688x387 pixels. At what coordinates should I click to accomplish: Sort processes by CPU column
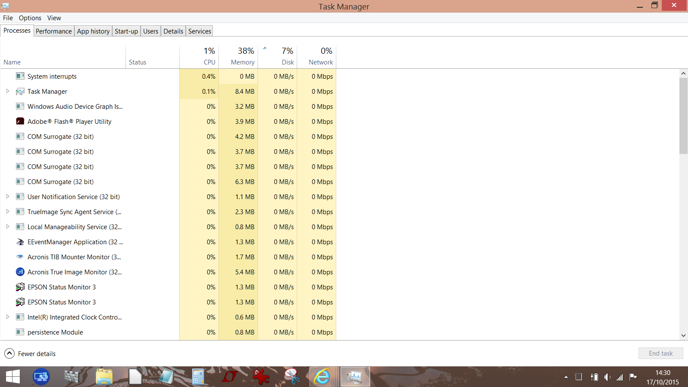[x=199, y=57]
